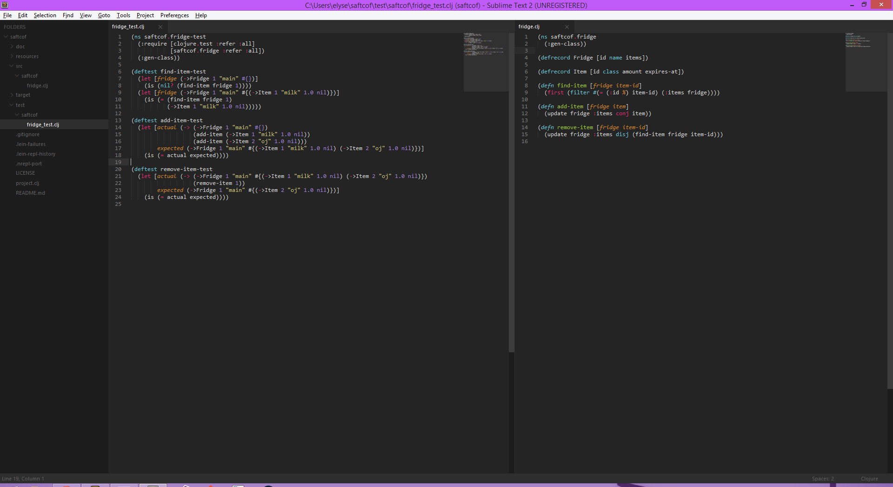Collapse the saftcof folder under test
The image size is (893, 487).
[17, 115]
